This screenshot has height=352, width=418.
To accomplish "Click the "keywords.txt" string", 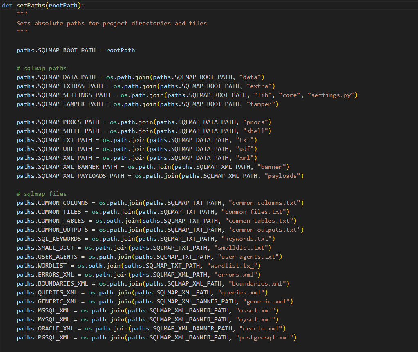I will pos(246,239).
